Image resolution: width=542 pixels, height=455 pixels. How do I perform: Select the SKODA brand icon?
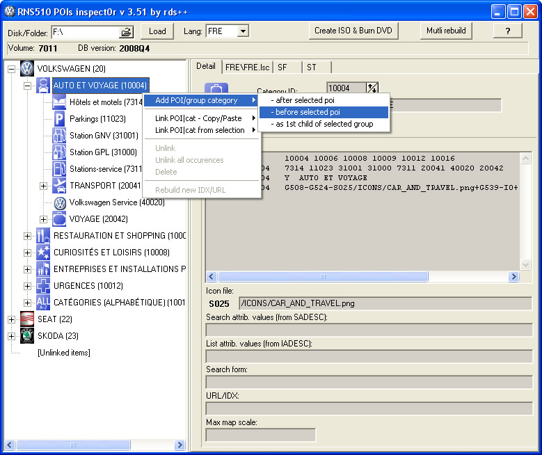26,336
